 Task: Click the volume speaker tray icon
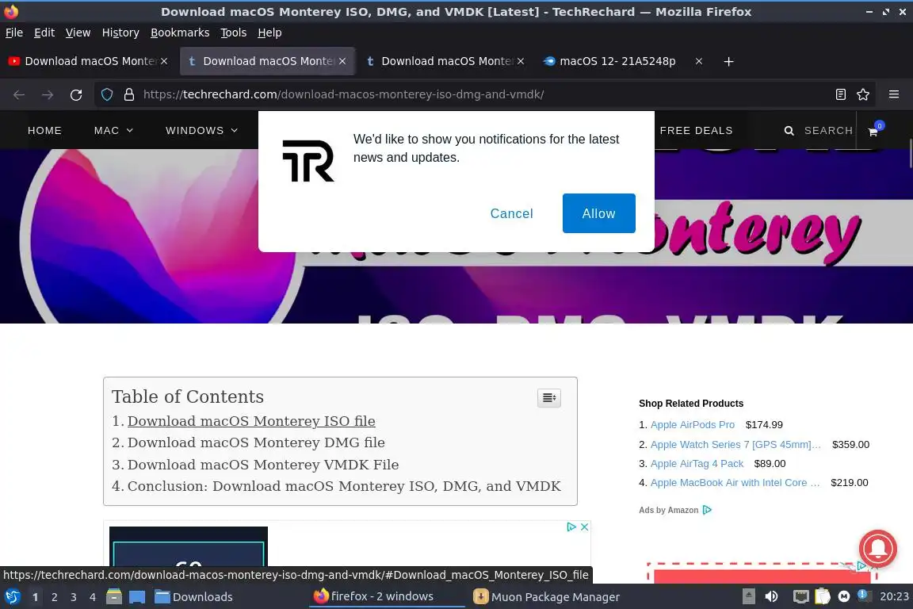pos(771,596)
